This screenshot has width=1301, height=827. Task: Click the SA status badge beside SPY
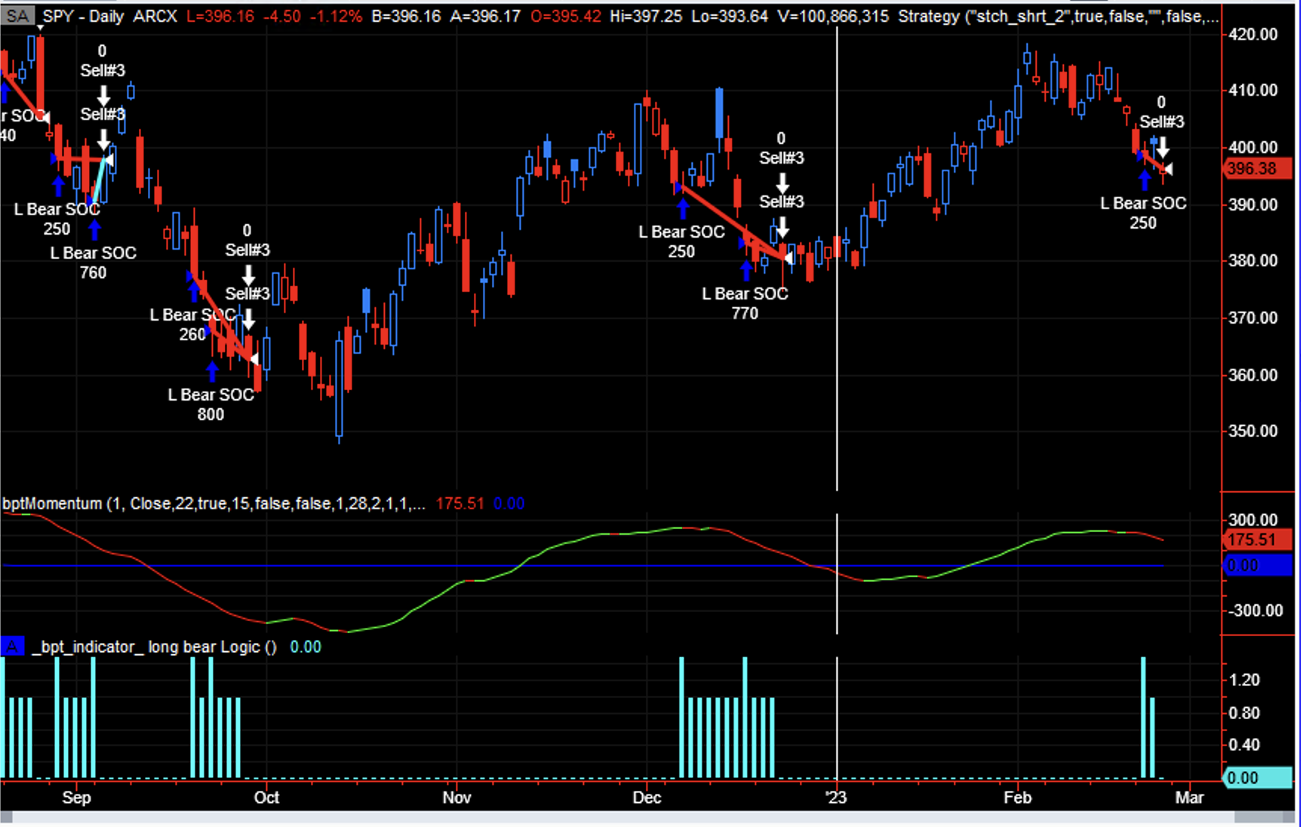point(17,16)
